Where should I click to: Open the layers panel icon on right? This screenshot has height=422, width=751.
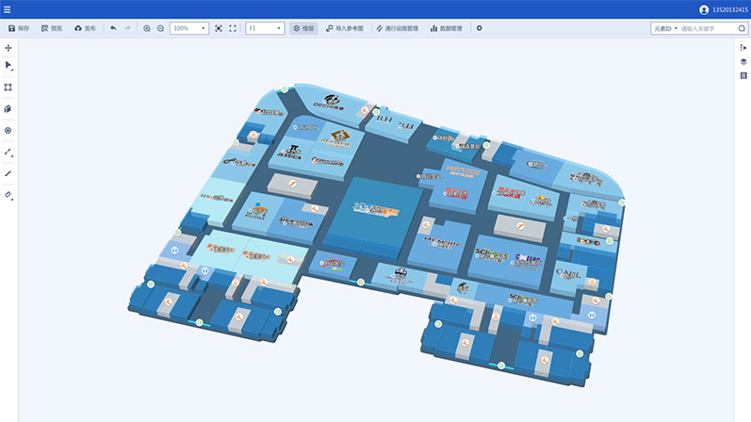coord(743,61)
